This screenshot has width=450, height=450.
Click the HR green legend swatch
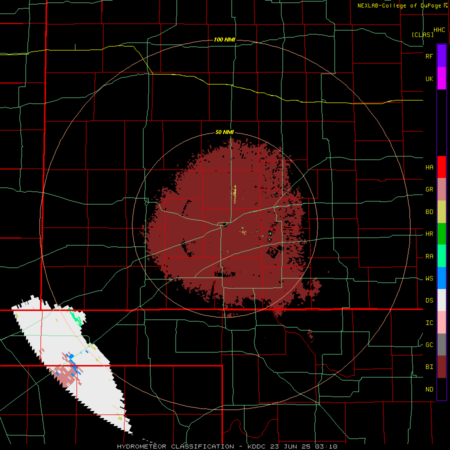click(x=441, y=234)
